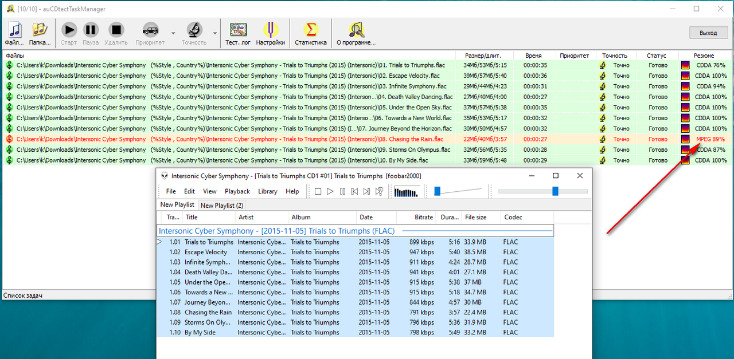Click the Пауза pause icon in auCDtect

click(91, 30)
